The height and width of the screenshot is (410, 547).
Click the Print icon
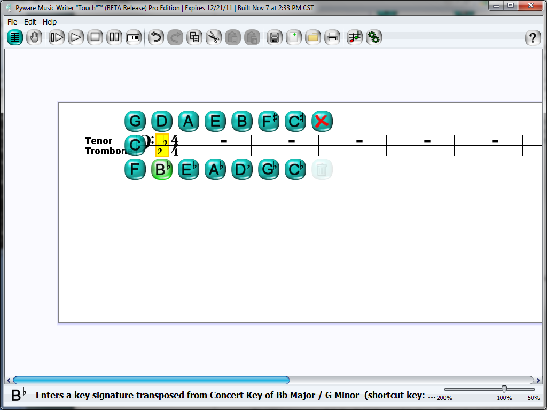point(332,37)
